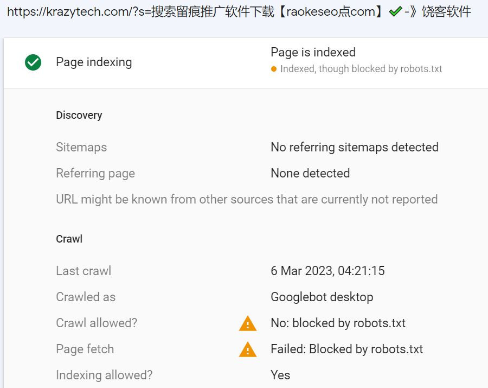Click the green check mark in the URL
Screen dimensions: 488x388
coord(395,11)
